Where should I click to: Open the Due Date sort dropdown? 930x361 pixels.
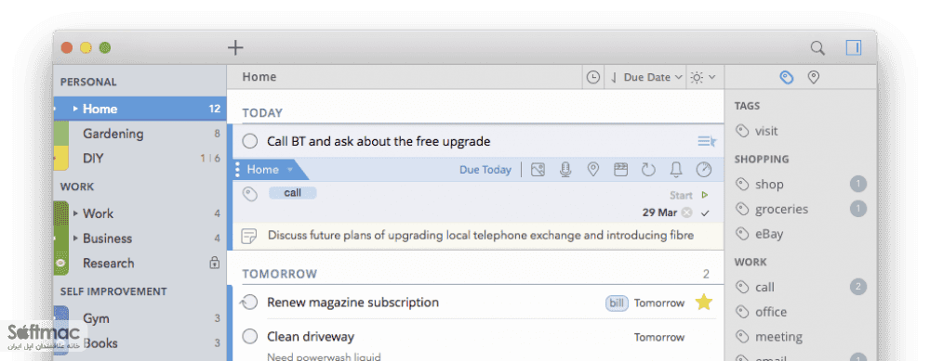646,78
